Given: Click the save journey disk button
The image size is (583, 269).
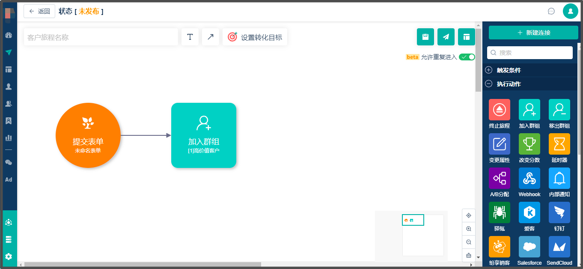Looking at the screenshot, I should [425, 37].
